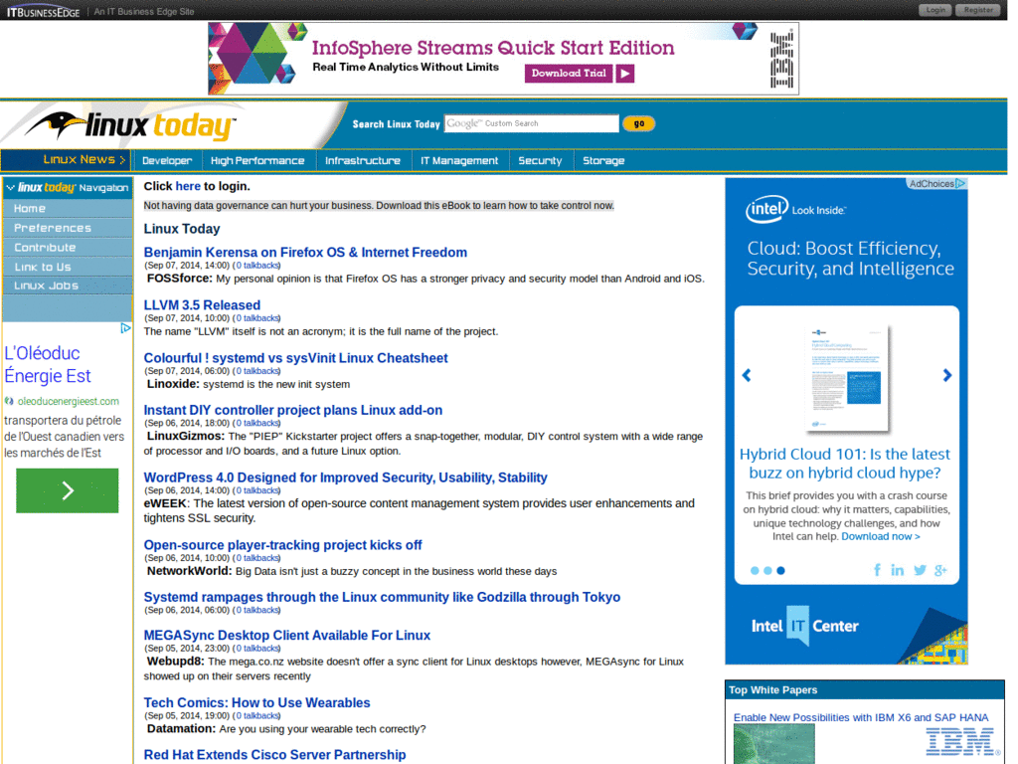Click green arrow button in Oléoduc ad
This screenshot has width=1018, height=764.
pos(68,490)
